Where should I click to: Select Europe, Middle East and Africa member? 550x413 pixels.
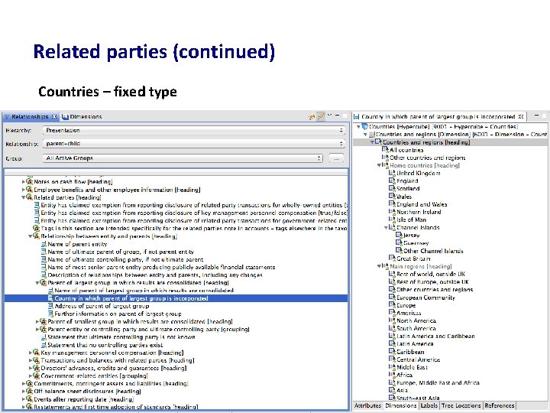point(438,382)
